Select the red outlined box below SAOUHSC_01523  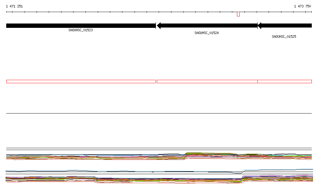(x=81, y=82)
